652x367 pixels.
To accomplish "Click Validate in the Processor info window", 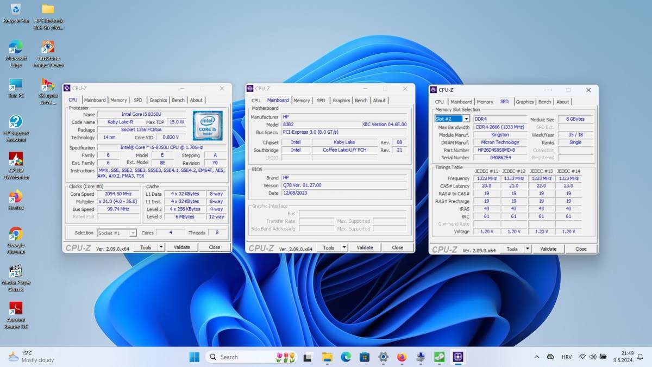I will pyautogui.click(x=181, y=247).
